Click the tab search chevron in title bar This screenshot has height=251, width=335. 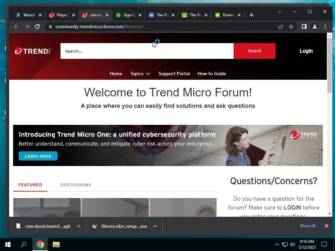(279, 11)
